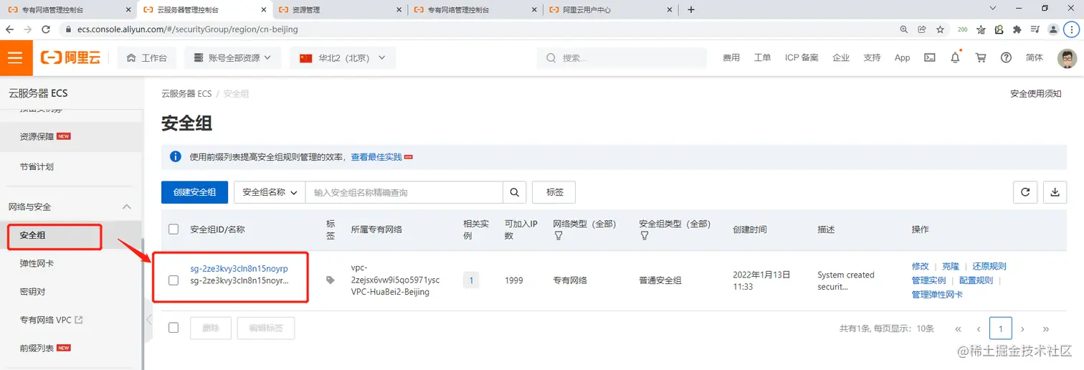1084x370 pixels.
Task: Click the top search box
Action: tap(621, 58)
